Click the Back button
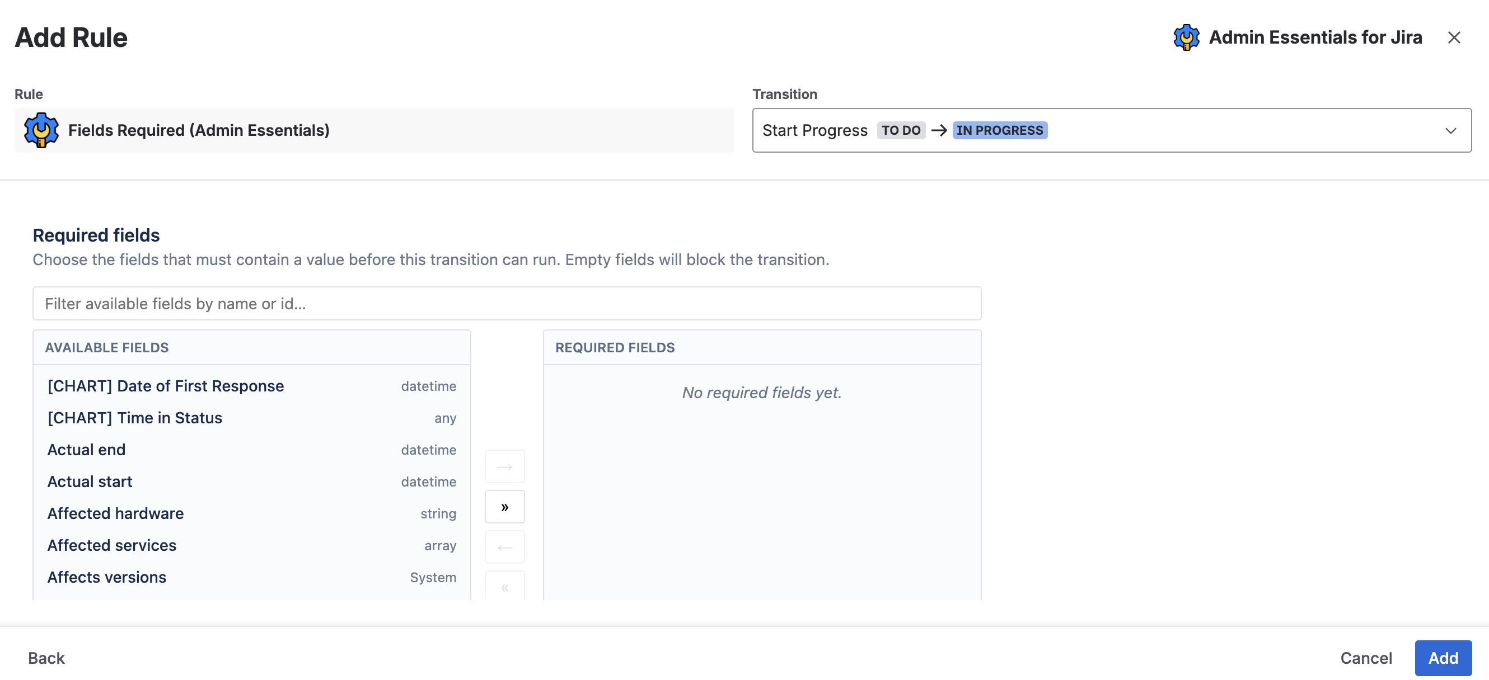The height and width of the screenshot is (680, 1489). (46, 658)
